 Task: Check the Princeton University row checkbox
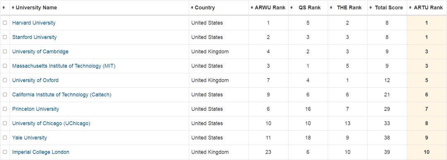pyautogui.click(x=5, y=109)
